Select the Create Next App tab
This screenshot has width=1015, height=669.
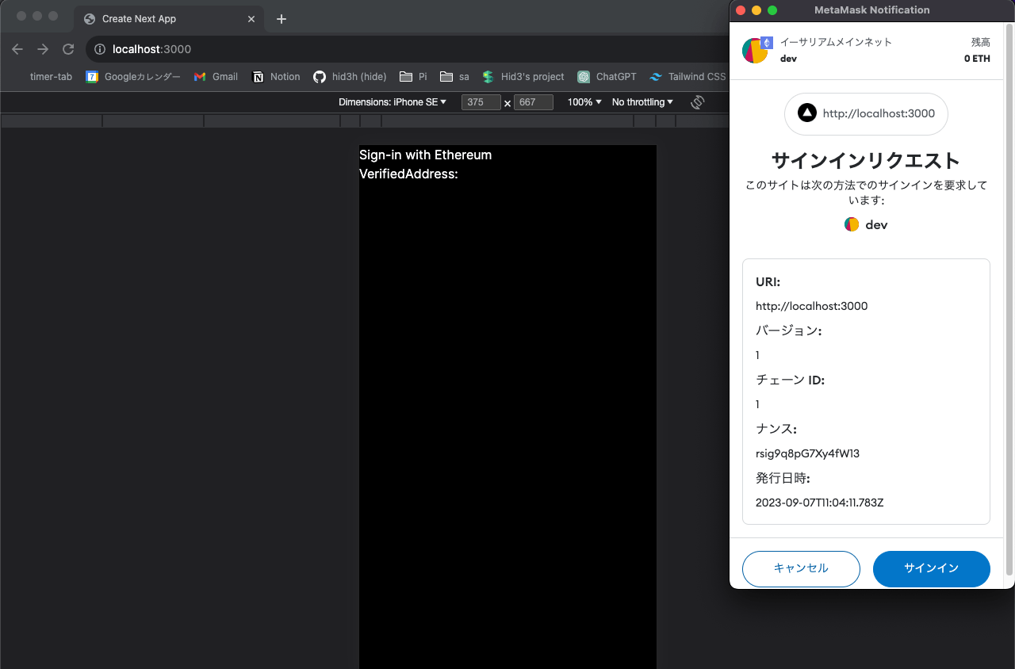coord(168,19)
